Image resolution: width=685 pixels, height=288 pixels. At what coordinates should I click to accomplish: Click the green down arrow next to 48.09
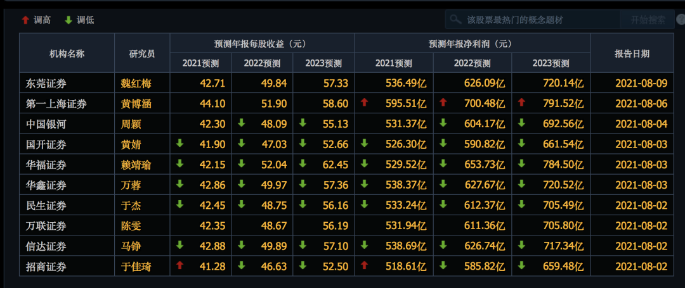[x=242, y=123]
